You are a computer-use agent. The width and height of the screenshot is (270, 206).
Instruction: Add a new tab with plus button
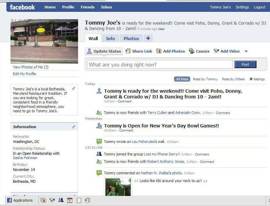148,38
